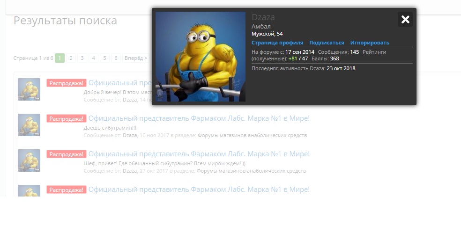This screenshot has height=226, width=461.
Task: Click the Вперёд > next page button
Action: point(136,58)
